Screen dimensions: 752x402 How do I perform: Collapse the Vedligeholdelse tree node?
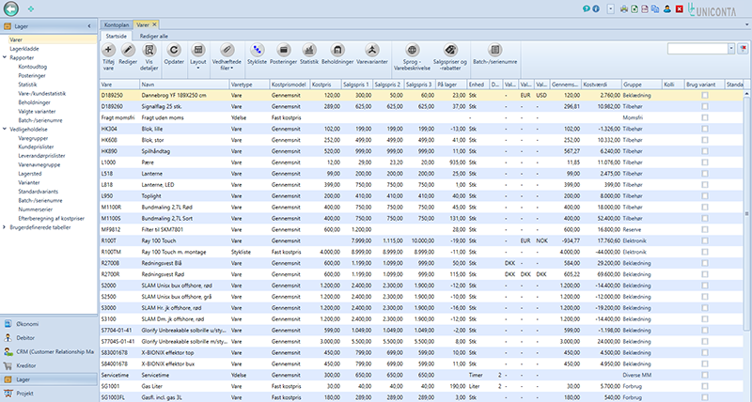5,129
